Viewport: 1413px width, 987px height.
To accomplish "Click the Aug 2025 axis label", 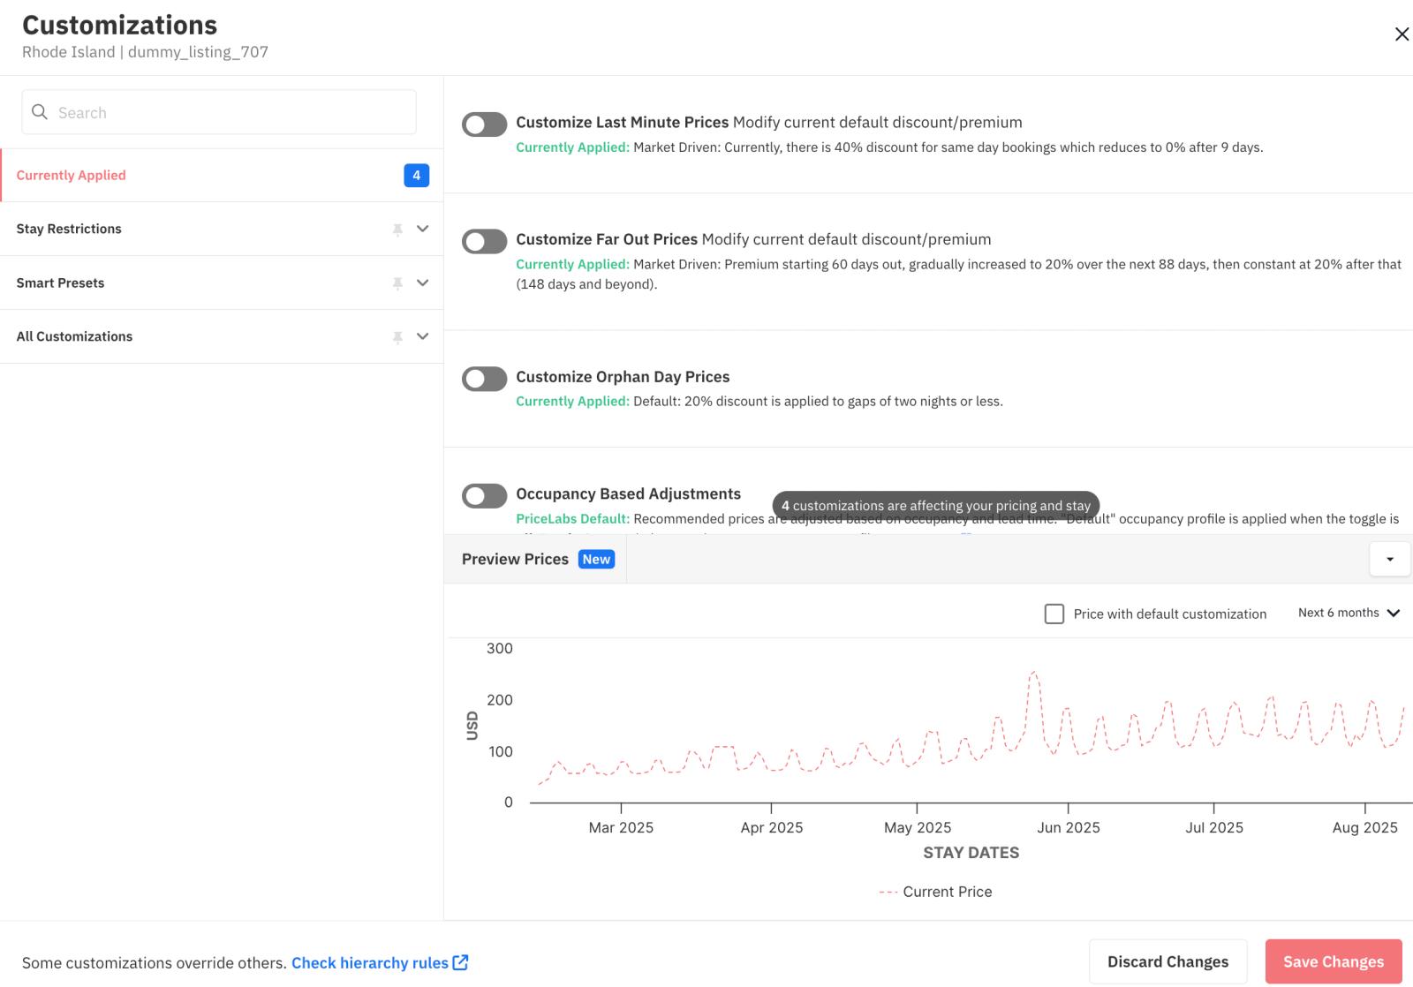I will tap(1364, 827).
